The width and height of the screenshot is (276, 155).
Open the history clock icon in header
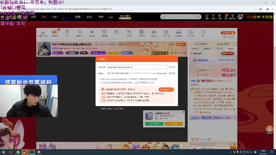pos(207,17)
